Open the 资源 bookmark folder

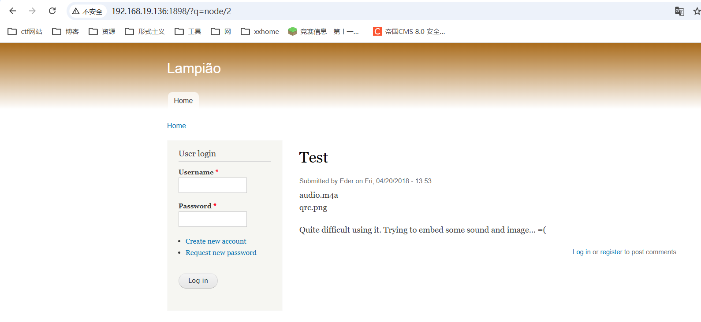pyautogui.click(x=102, y=31)
